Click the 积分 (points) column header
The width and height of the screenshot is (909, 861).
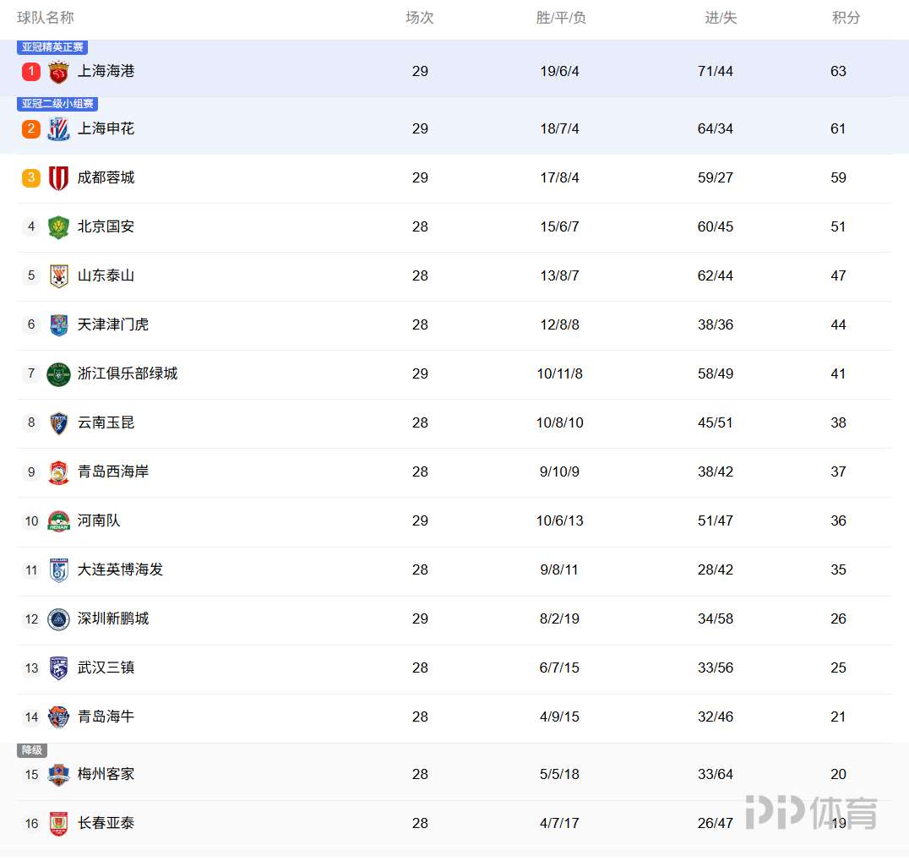click(846, 18)
